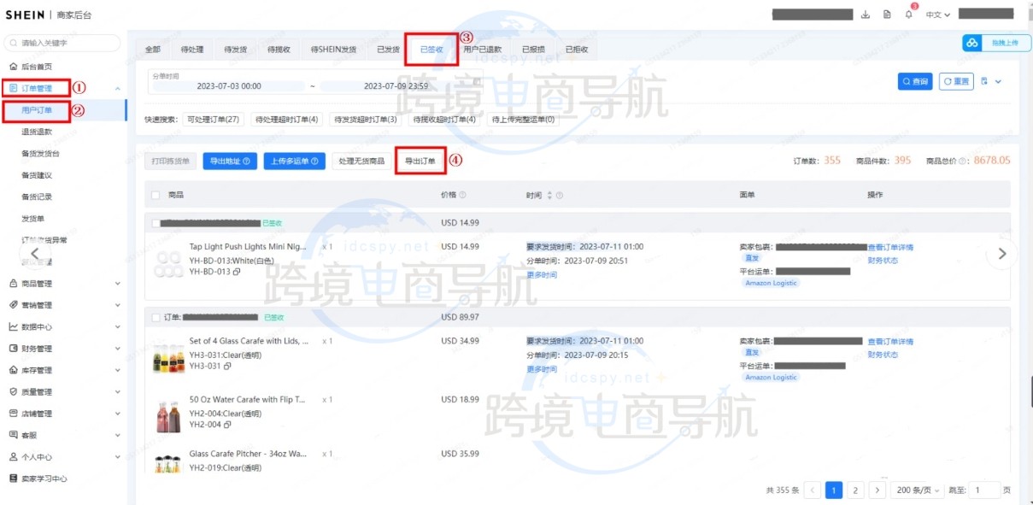Click the 导出订单 button
This screenshot has height=505, width=1033.
tap(420, 161)
